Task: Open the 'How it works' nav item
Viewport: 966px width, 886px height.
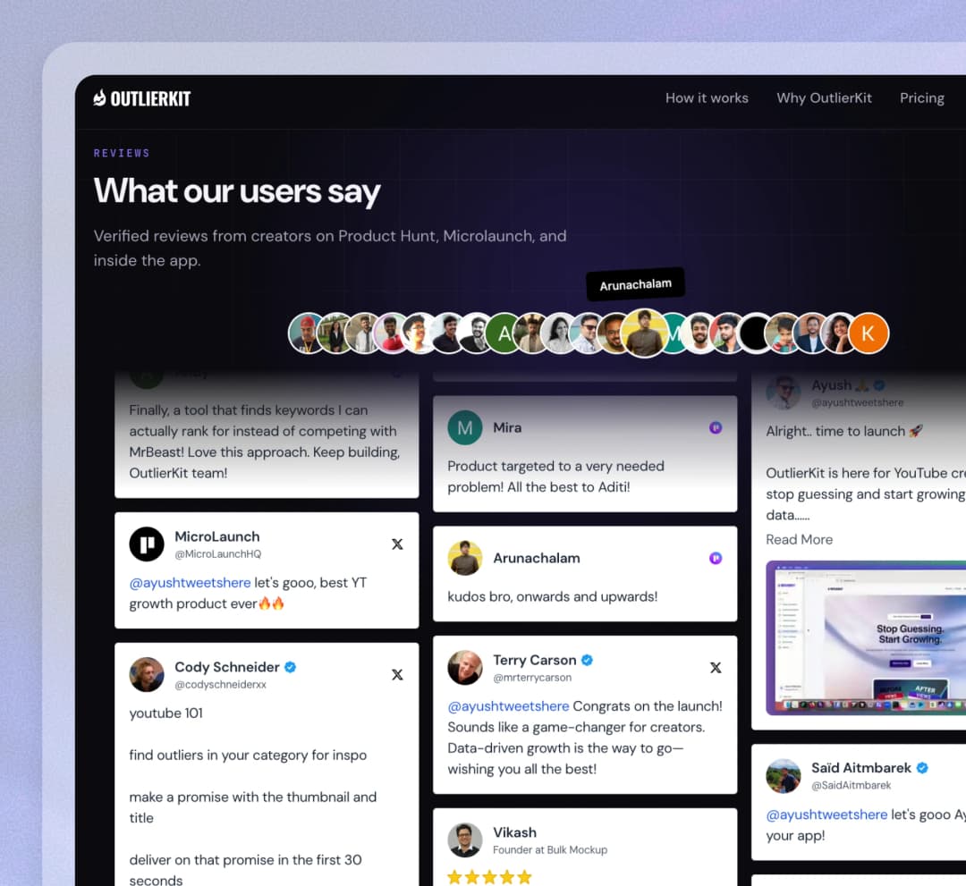Action: point(707,97)
